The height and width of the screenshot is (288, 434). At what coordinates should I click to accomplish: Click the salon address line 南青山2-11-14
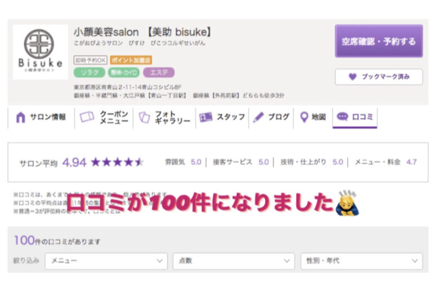[x=127, y=88]
